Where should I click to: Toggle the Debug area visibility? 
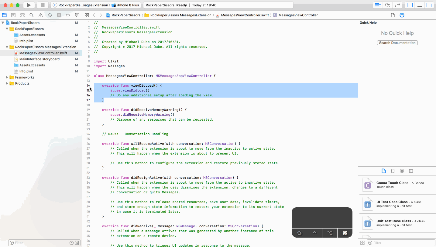pos(420,5)
